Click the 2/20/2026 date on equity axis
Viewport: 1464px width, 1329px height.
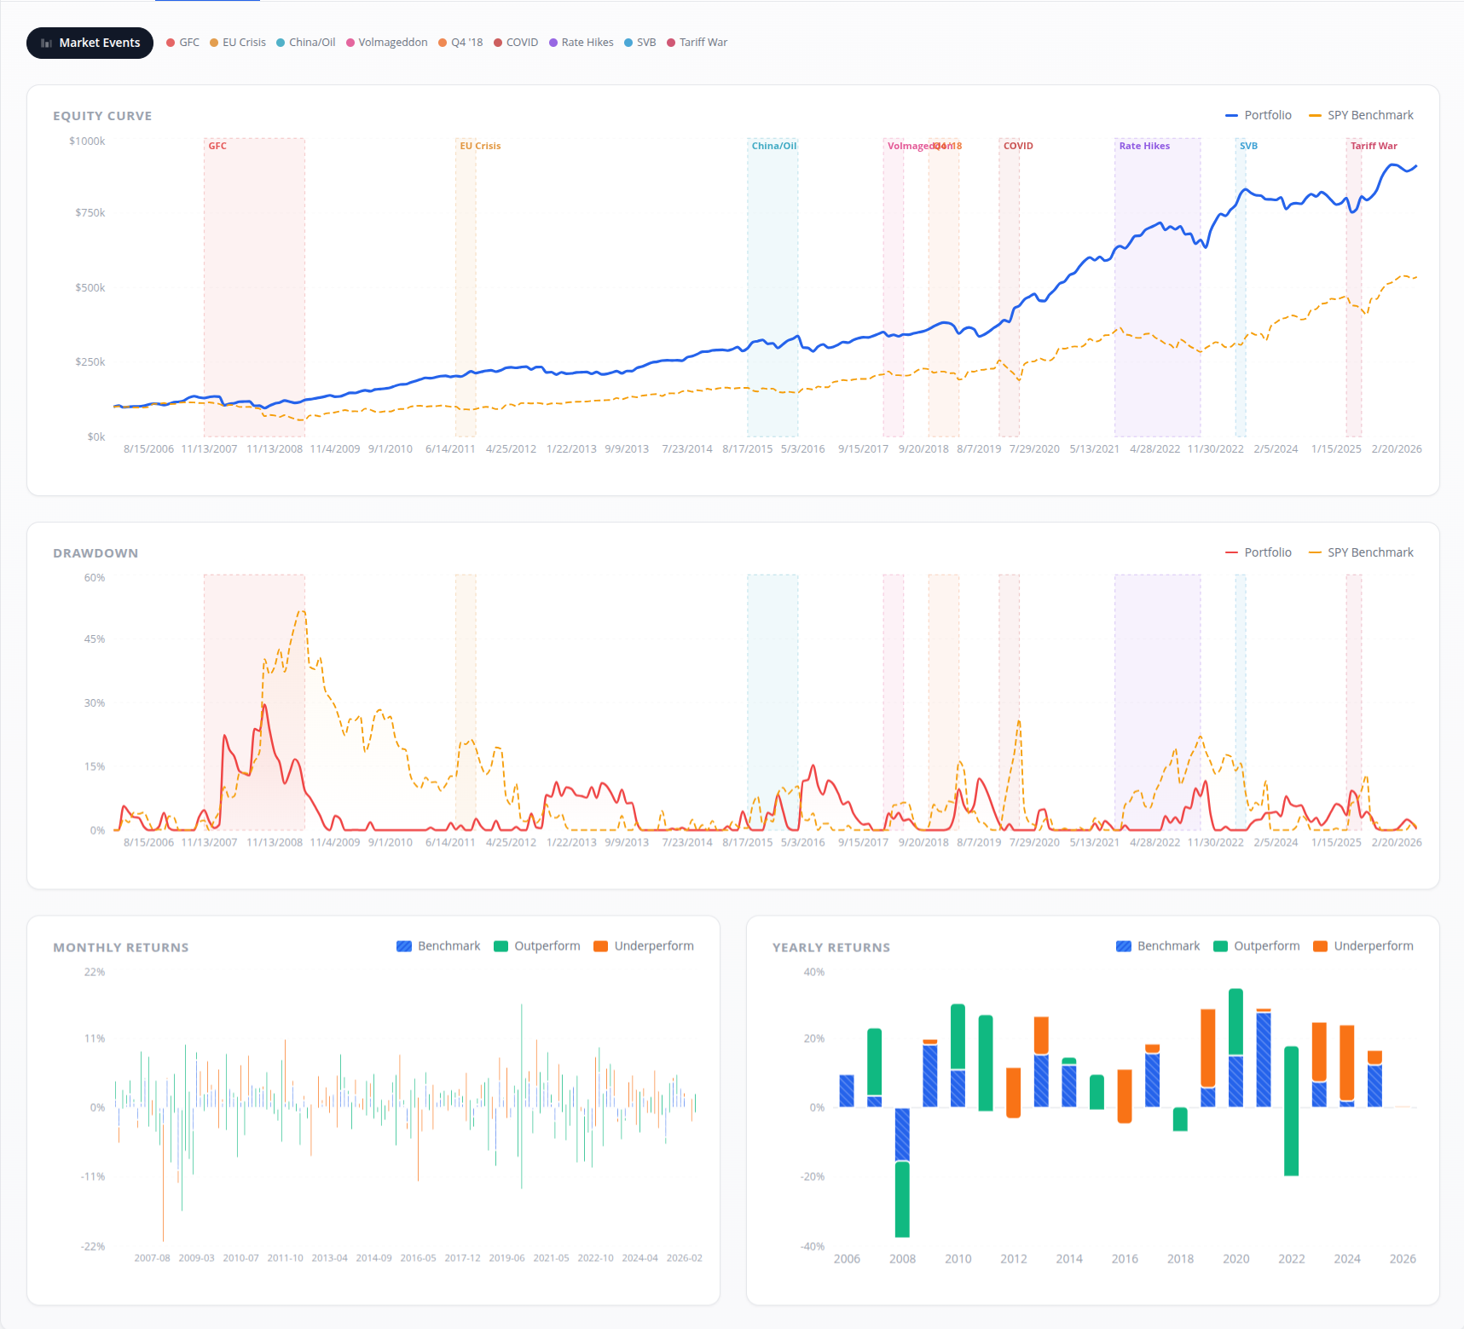pos(1397,449)
